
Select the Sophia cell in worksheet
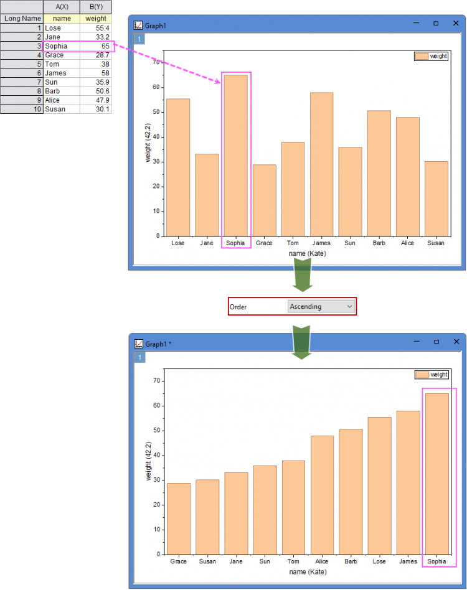coord(62,46)
